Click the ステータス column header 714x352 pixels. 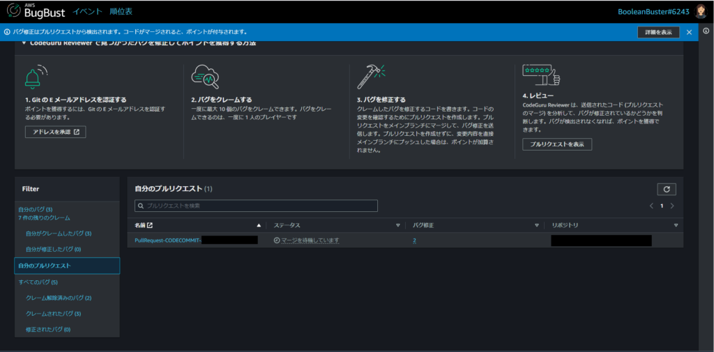[x=287, y=225]
